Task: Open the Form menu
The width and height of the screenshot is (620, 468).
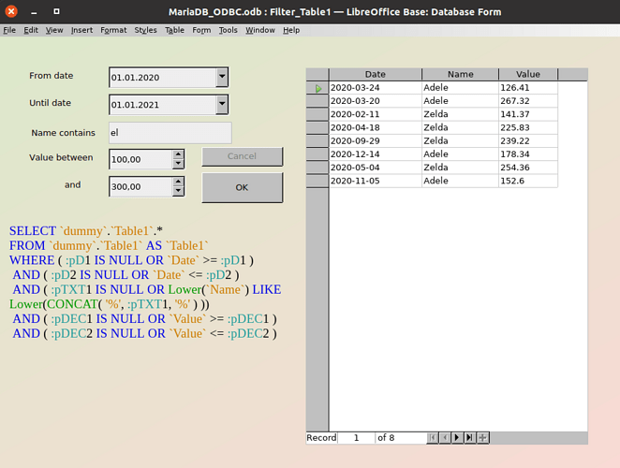Action: [x=201, y=30]
